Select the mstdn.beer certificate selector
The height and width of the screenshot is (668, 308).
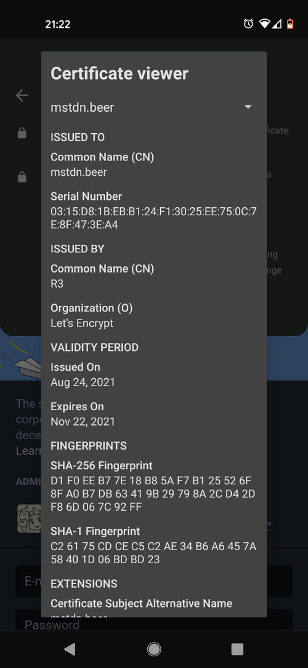[154, 107]
